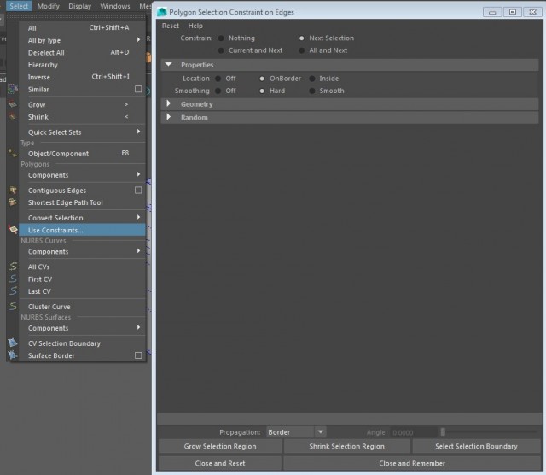Click the CV Selection Boundary icon
The height and width of the screenshot is (475, 546).
pyautogui.click(x=13, y=343)
